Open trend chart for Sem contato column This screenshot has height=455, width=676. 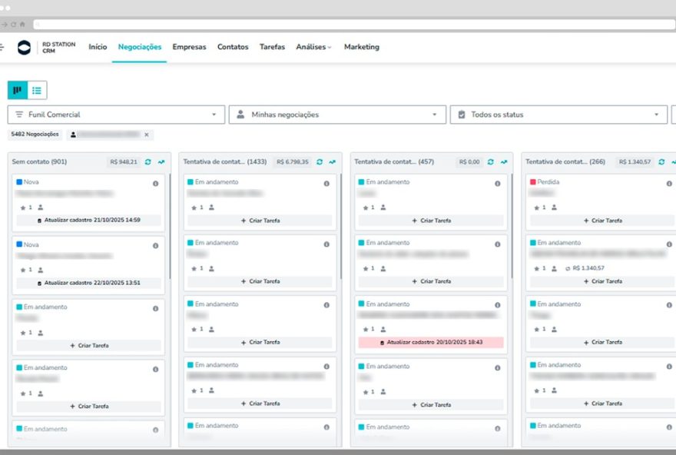161,162
